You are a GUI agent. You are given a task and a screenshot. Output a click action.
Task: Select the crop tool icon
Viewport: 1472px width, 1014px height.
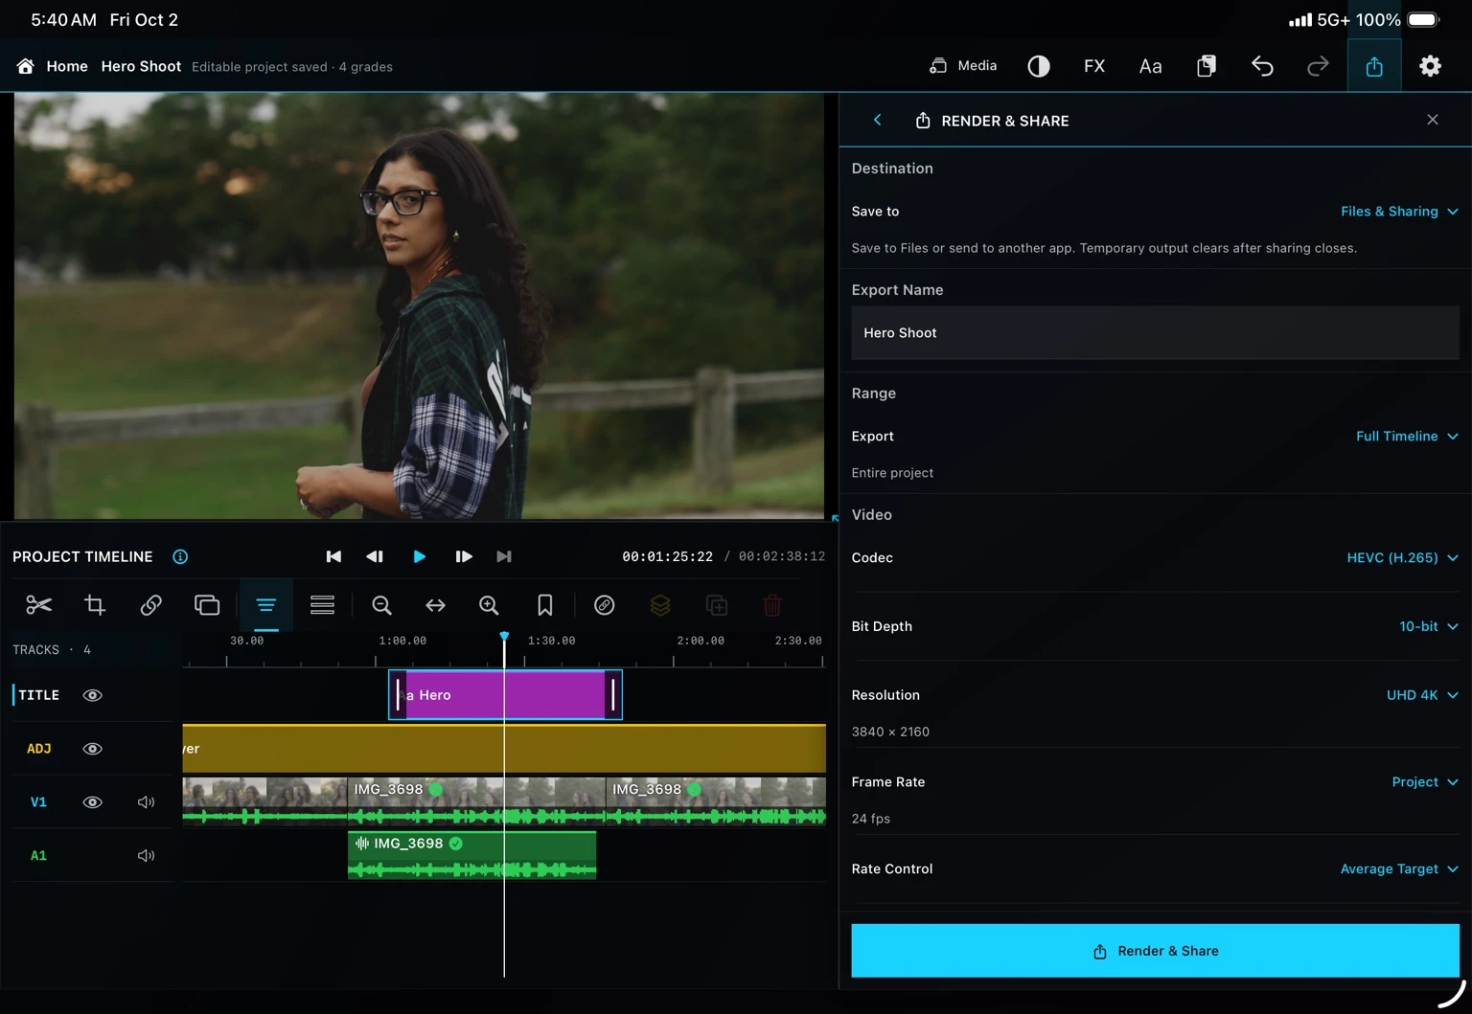pyautogui.click(x=95, y=605)
